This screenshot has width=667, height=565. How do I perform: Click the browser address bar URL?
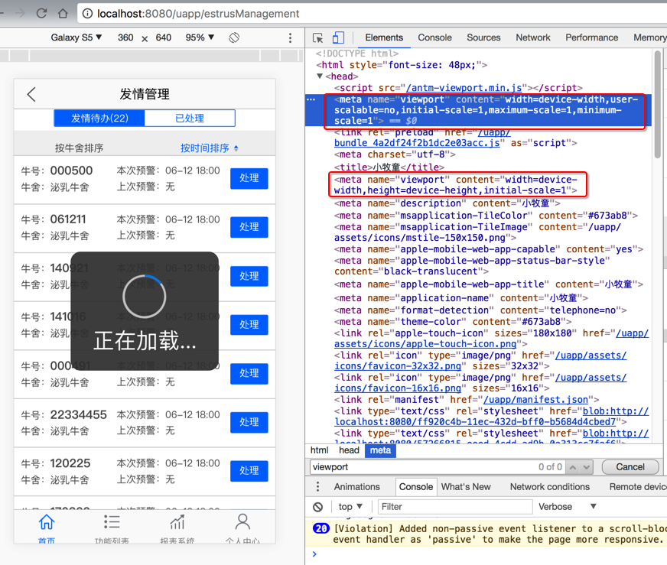point(198,14)
